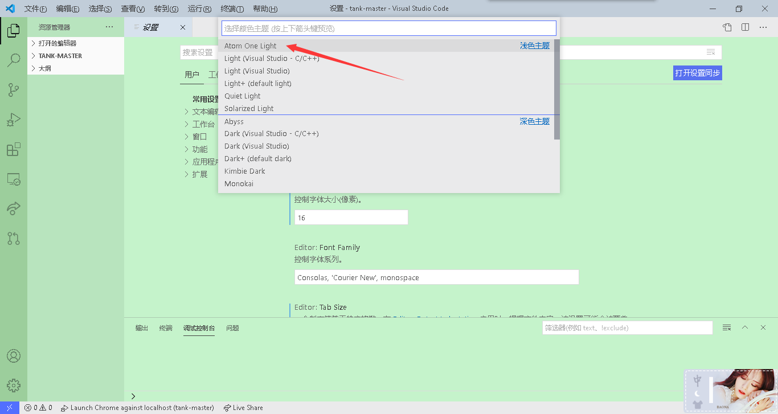Close the bottom panel
The image size is (778, 414).
click(x=763, y=327)
